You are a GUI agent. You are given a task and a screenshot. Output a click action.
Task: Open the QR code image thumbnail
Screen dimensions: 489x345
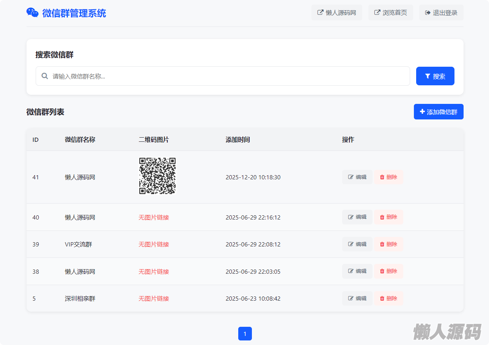(x=157, y=176)
